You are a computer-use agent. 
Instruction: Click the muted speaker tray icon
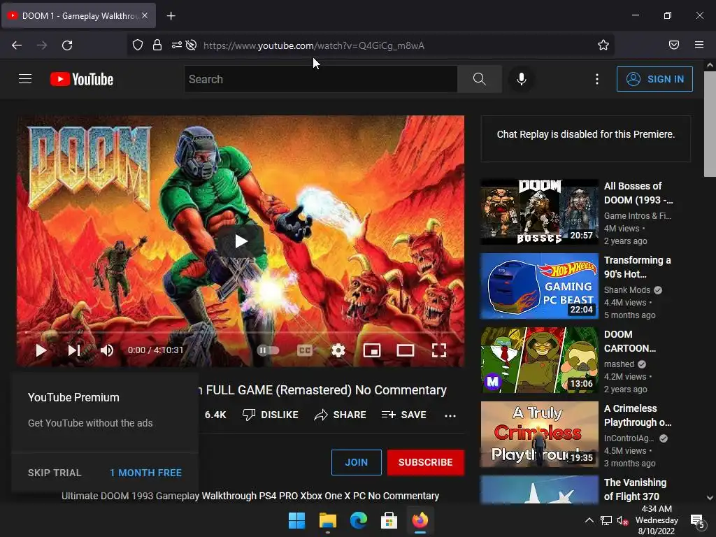click(623, 520)
